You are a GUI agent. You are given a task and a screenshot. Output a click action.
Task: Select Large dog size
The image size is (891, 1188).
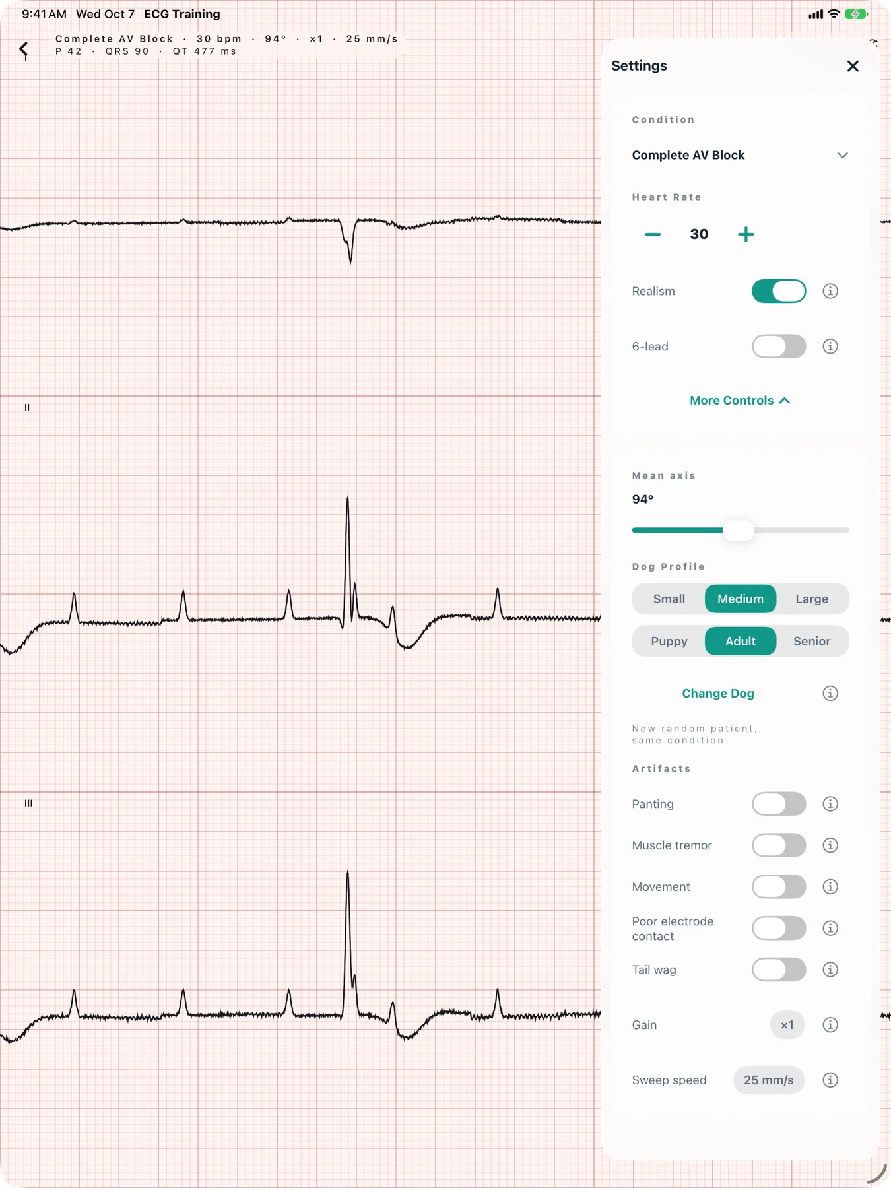click(812, 599)
